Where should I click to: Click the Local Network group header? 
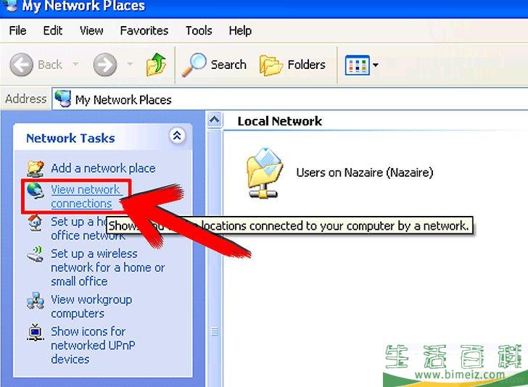click(x=279, y=121)
